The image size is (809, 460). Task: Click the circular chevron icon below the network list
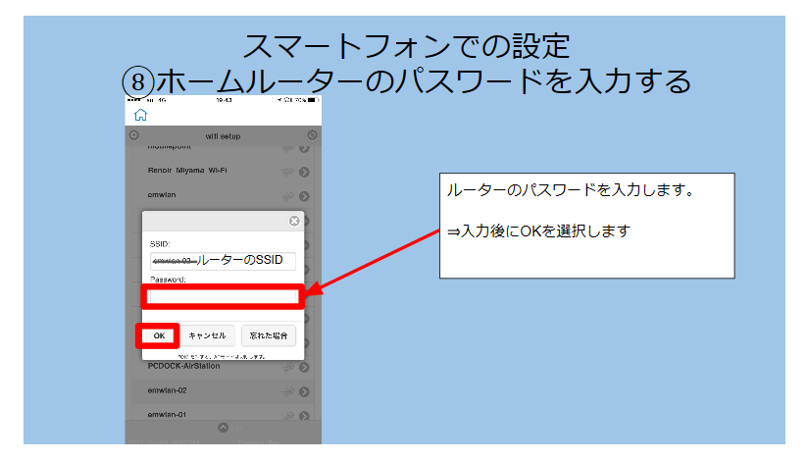[223, 428]
